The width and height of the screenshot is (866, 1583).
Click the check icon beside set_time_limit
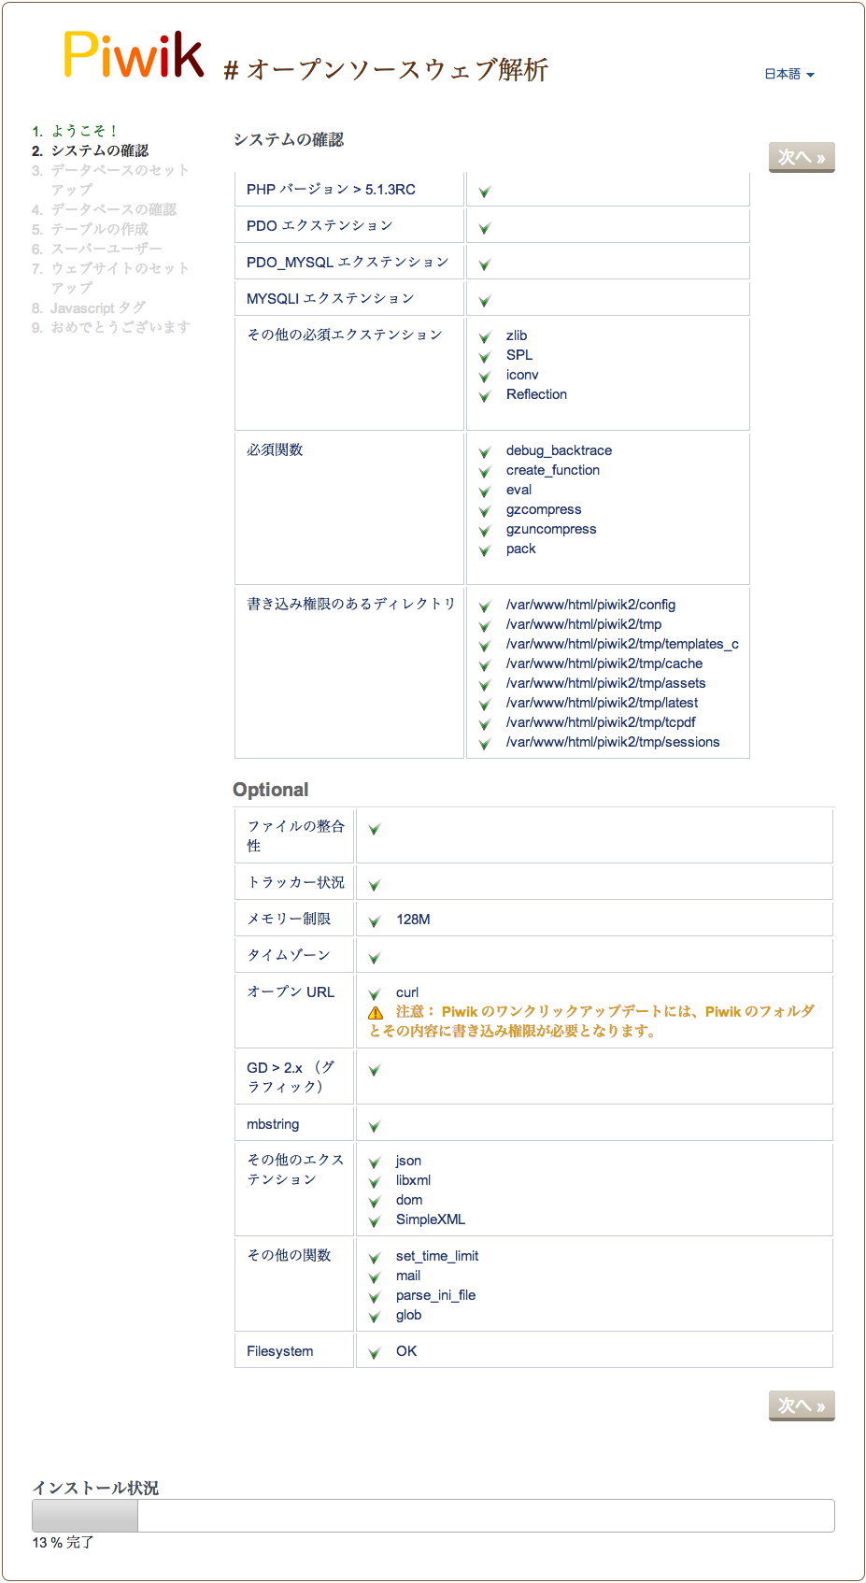[375, 1258]
